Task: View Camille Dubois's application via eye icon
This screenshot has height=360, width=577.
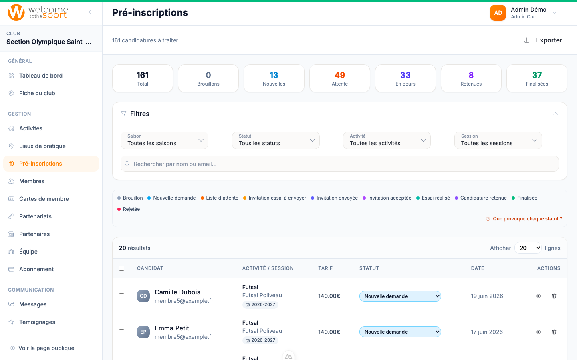Action: click(x=538, y=296)
